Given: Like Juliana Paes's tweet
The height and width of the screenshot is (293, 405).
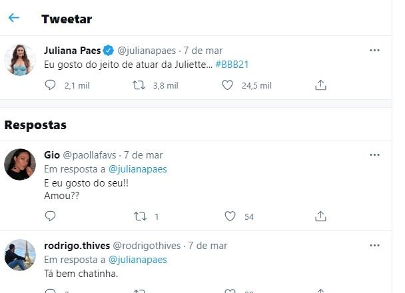Looking at the screenshot, I should click(x=227, y=85).
